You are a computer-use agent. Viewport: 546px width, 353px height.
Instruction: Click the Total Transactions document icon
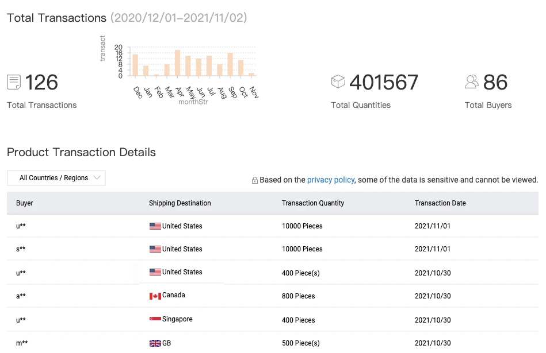tap(14, 82)
